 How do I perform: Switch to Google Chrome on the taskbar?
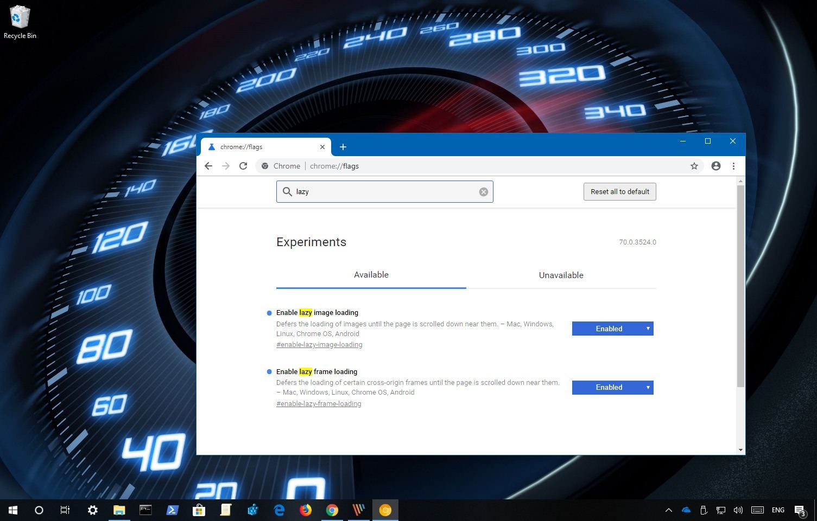[332, 510]
